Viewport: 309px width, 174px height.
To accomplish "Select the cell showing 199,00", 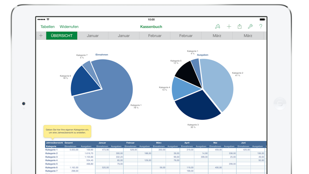I will pyautogui.click(x=187, y=171).
